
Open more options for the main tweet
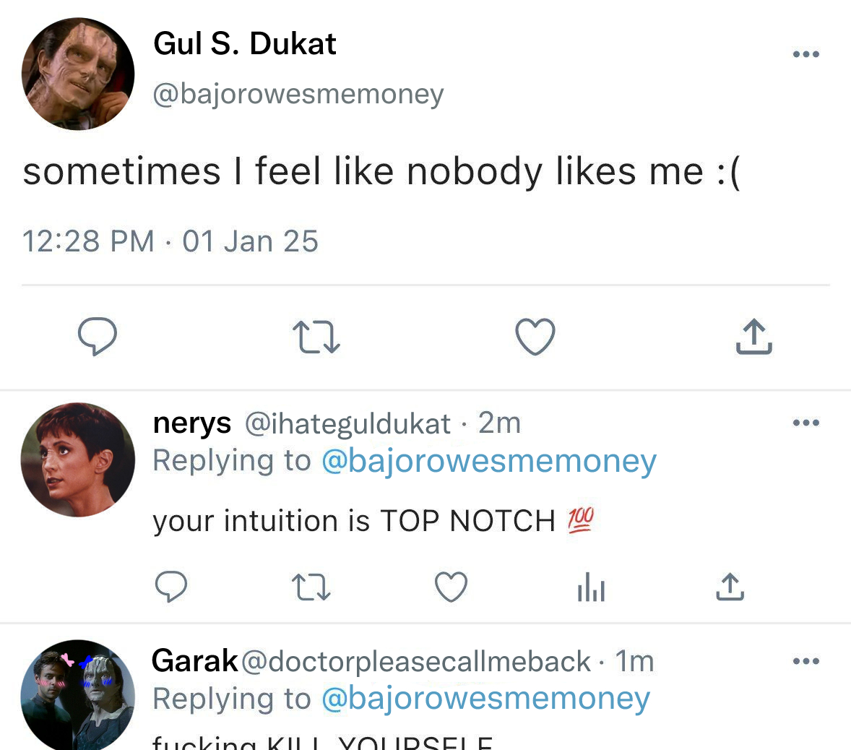pos(805,54)
